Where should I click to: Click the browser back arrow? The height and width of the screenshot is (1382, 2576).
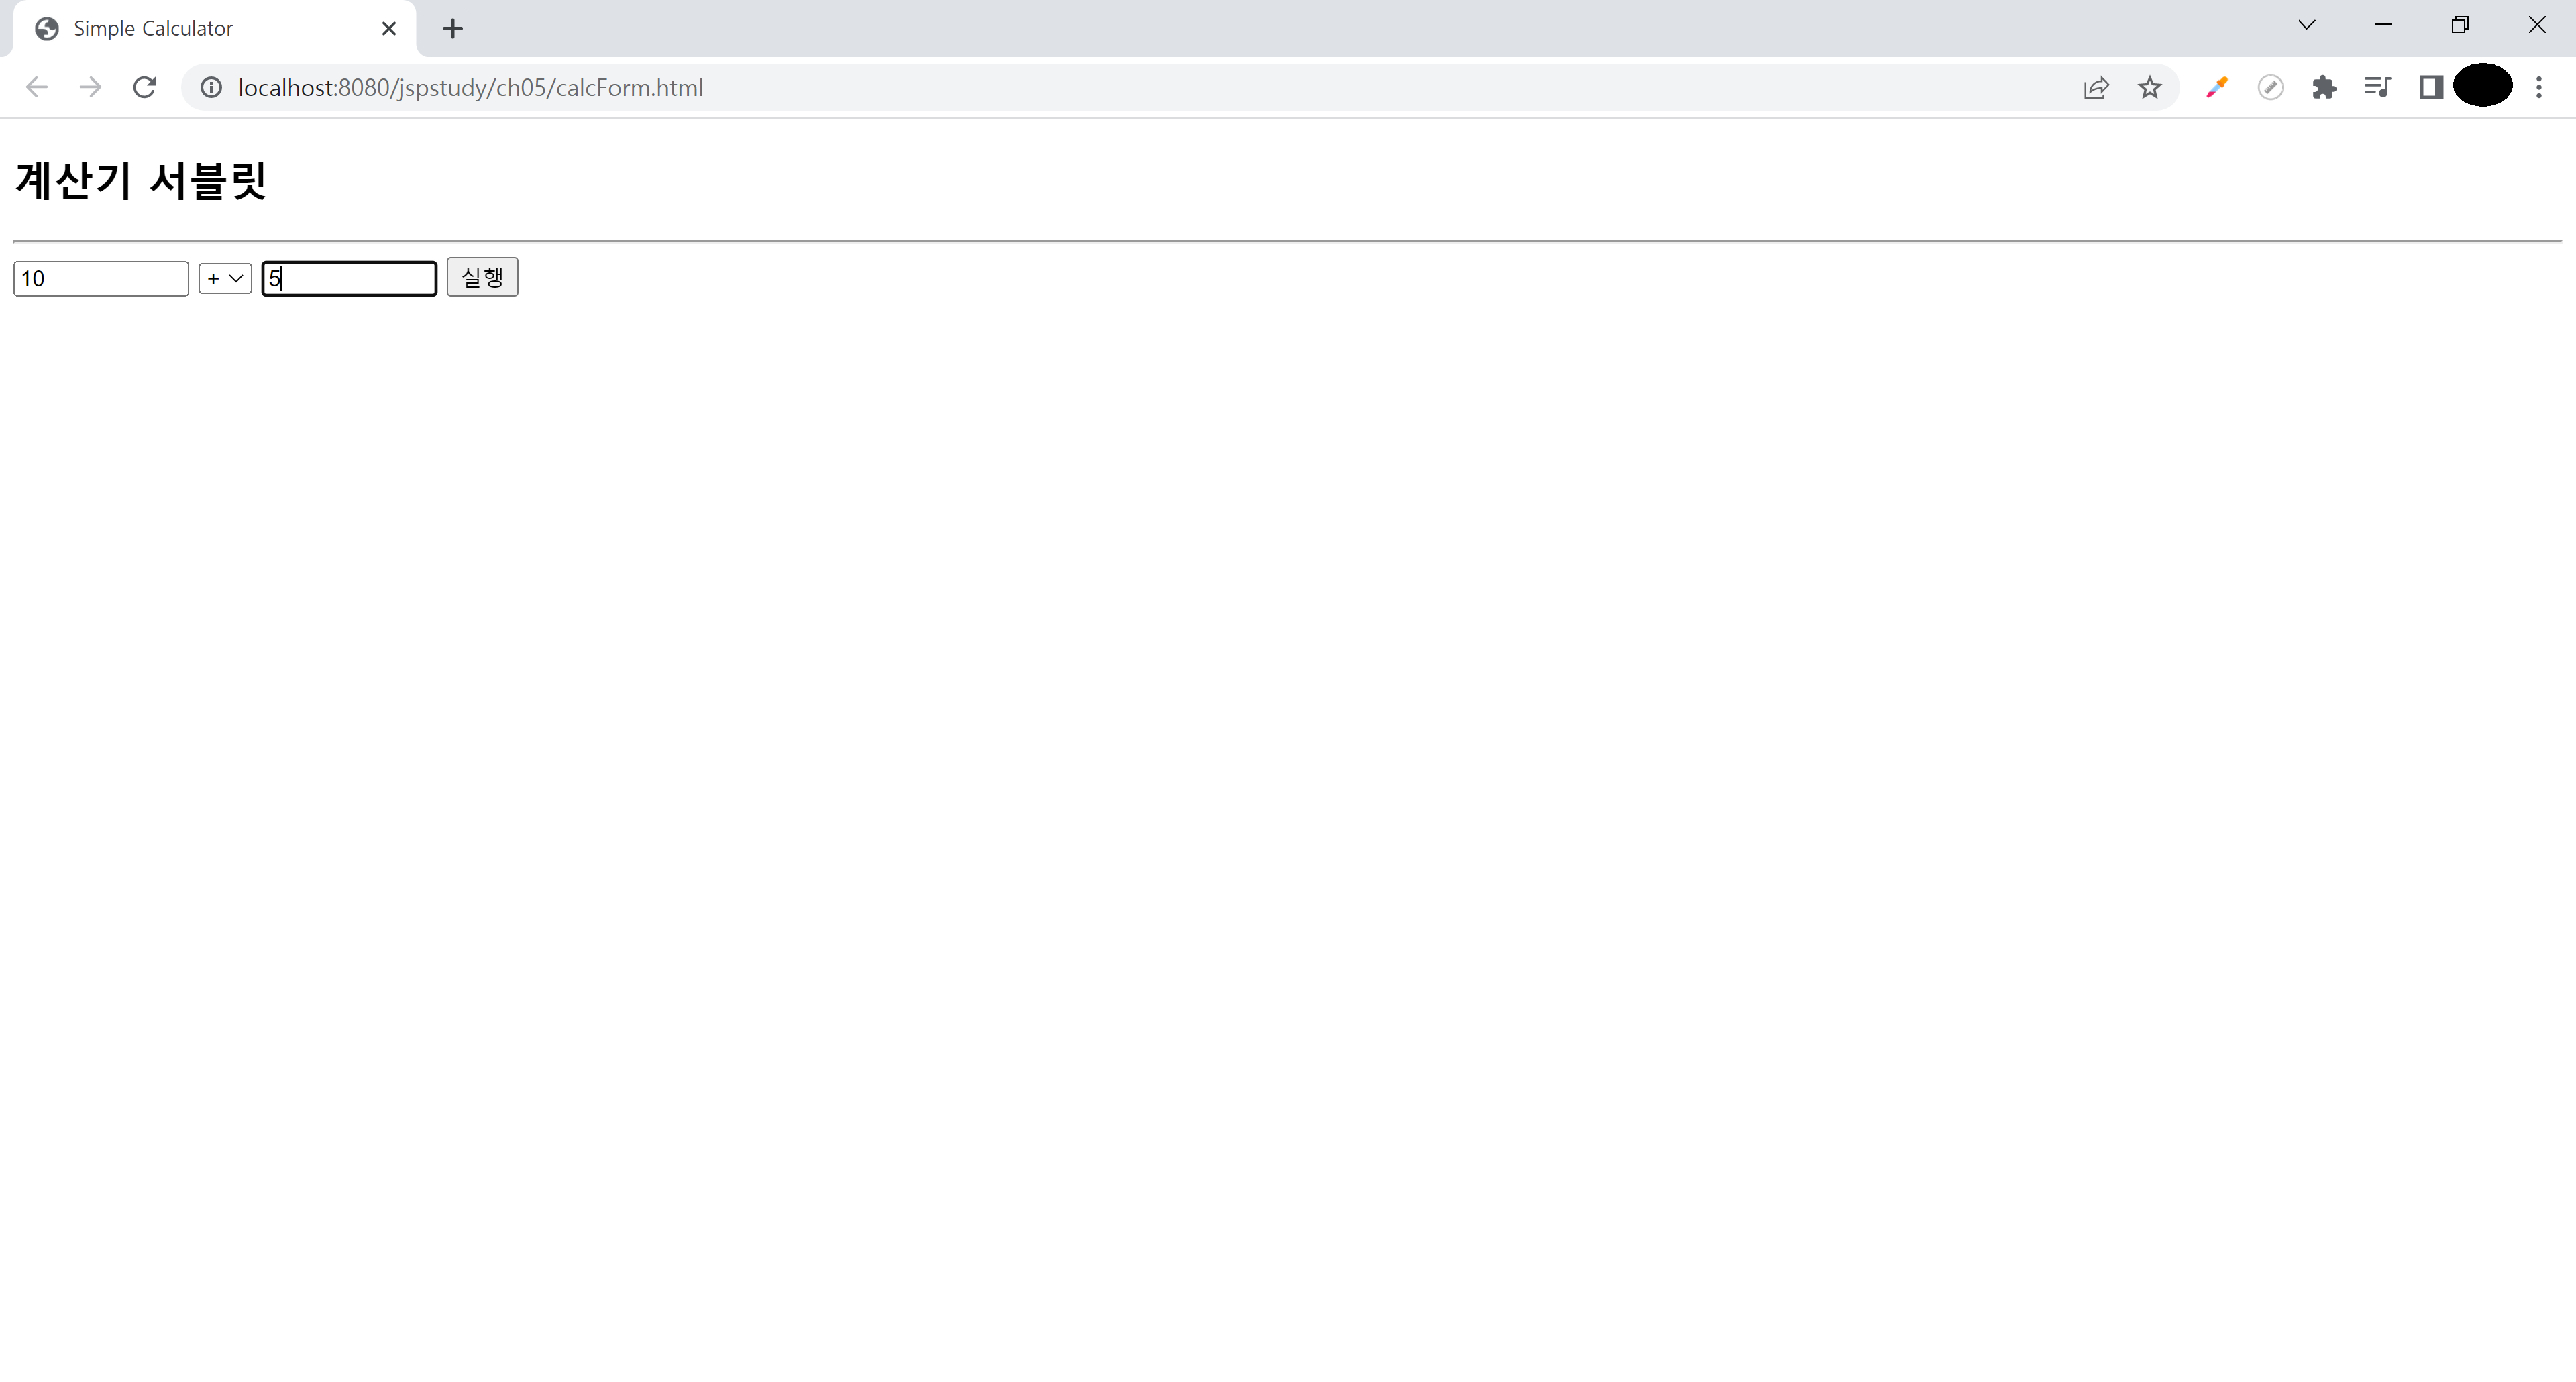point(37,87)
